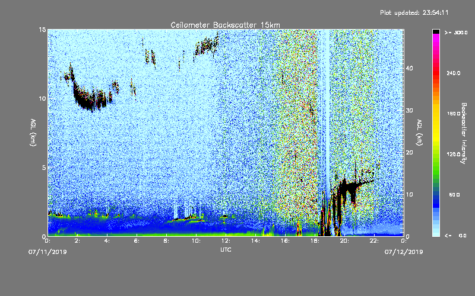Click the '30' kft tick on right axis
475x296 pixels.
[409, 110]
